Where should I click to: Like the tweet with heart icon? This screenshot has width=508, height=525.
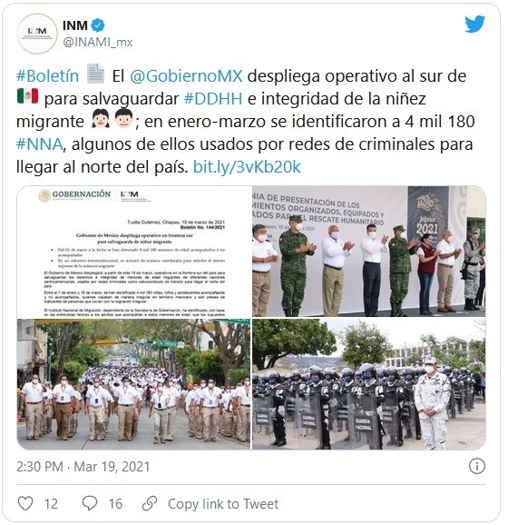coord(25,503)
